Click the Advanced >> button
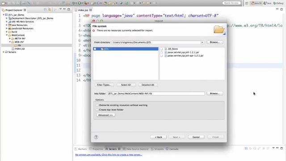286x161 pixels. 105,115
